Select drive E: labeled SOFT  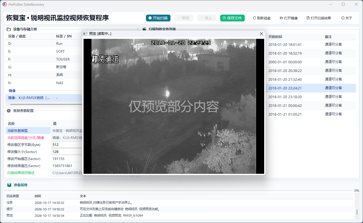click(x=44, y=51)
